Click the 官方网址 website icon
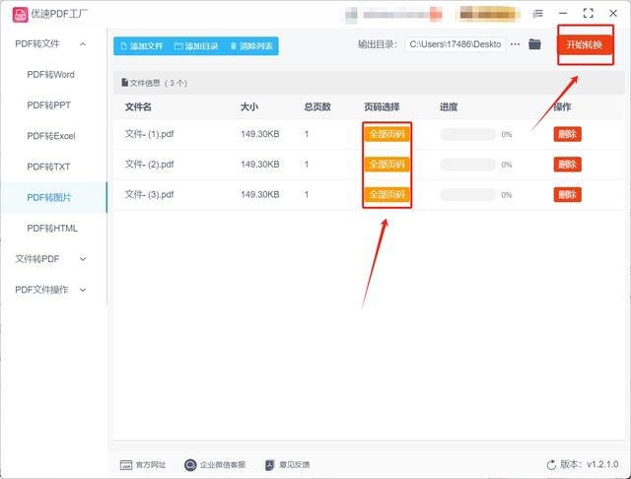 (x=126, y=465)
